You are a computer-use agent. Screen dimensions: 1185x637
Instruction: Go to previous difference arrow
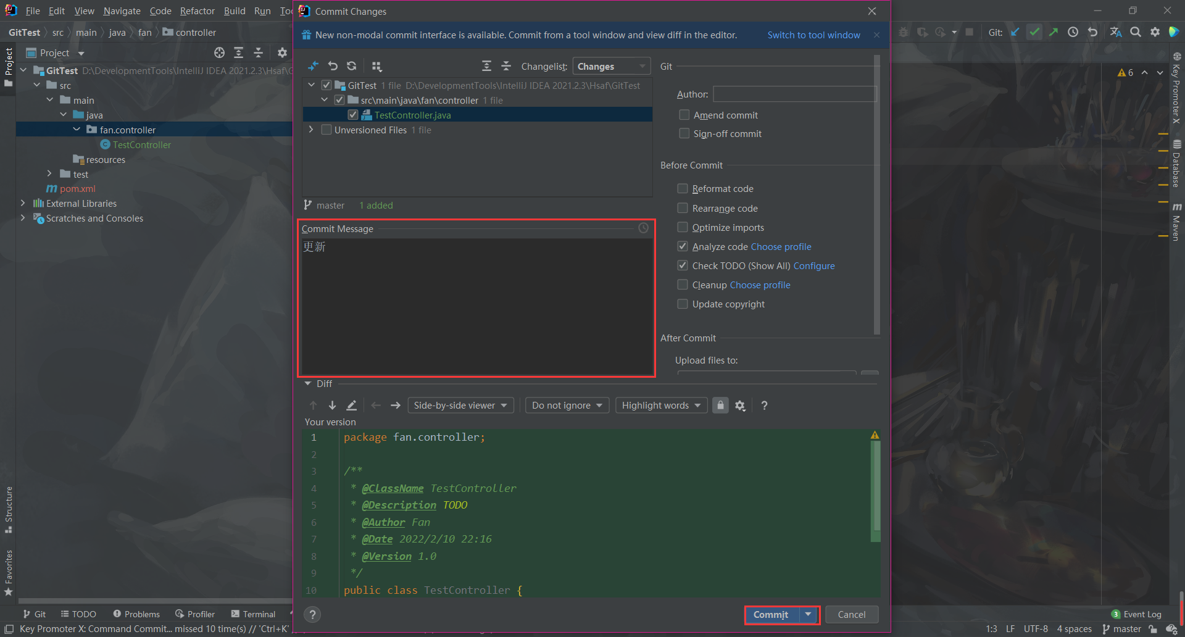coord(313,406)
